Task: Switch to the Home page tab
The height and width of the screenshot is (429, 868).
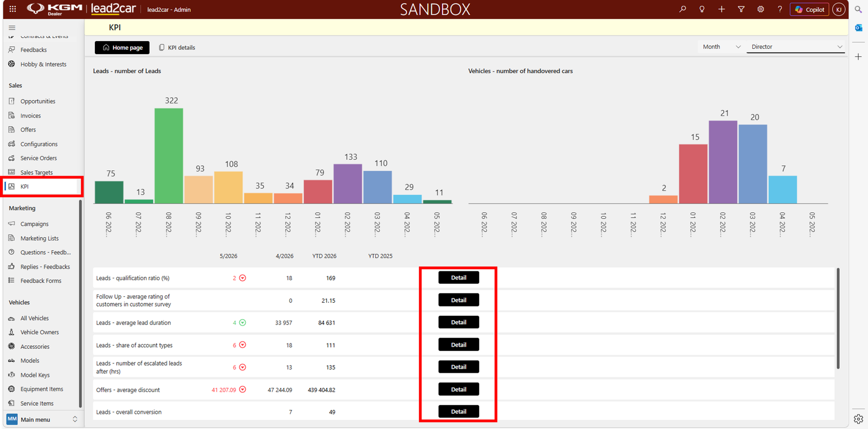Action: [122, 48]
